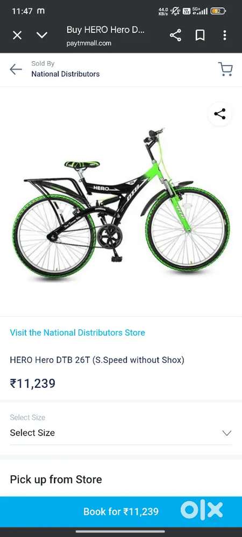The image size is (242, 537).
Task: Bookmark this page using the bookmark icon
Action: [200, 35]
